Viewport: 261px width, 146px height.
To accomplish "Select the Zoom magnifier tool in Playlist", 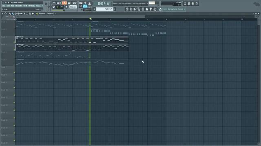I will click(x=30, y=13).
